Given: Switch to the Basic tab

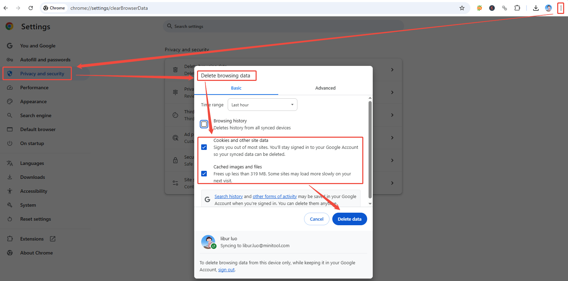Looking at the screenshot, I should 236,88.
